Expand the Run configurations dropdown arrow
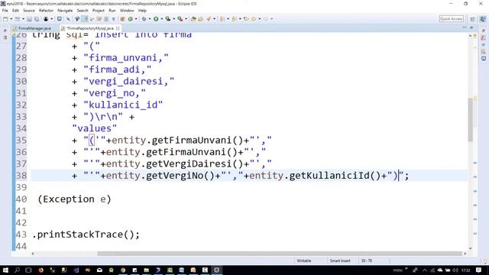 point(161,19)
